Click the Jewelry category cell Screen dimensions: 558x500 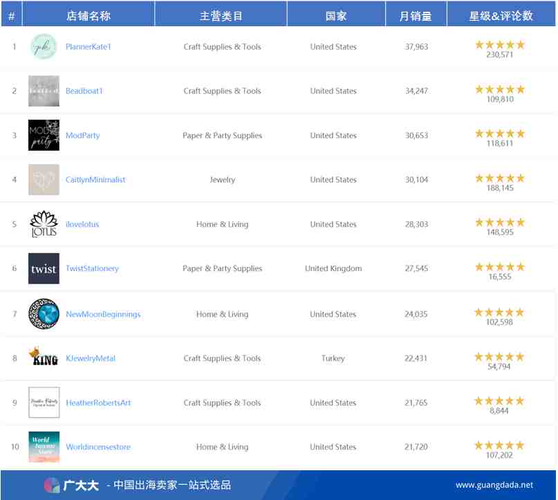[223, 180]
